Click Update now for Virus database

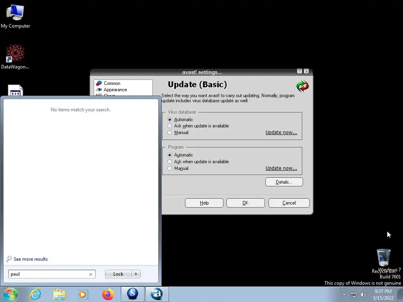click(x=281, y=132)
